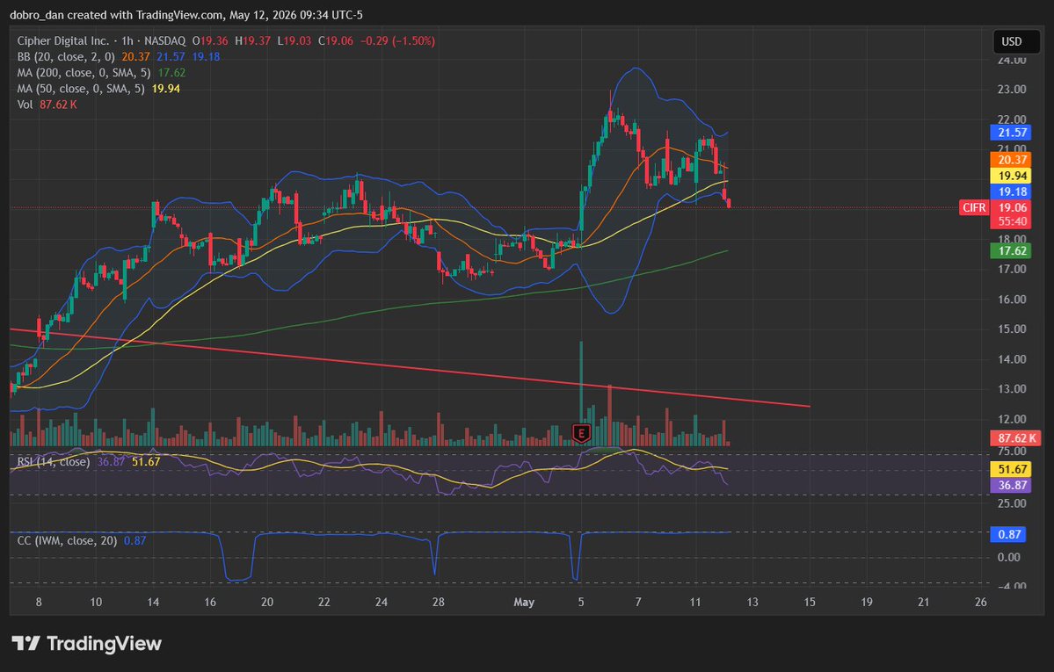
Task: Click the earnings 'E' marker icon
Action: tap(581, 433)
